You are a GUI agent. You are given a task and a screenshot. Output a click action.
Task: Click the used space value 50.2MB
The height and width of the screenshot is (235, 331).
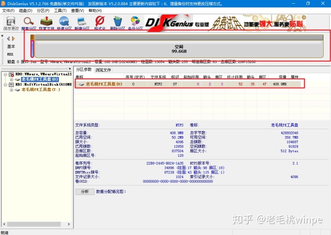pos(177,138)
